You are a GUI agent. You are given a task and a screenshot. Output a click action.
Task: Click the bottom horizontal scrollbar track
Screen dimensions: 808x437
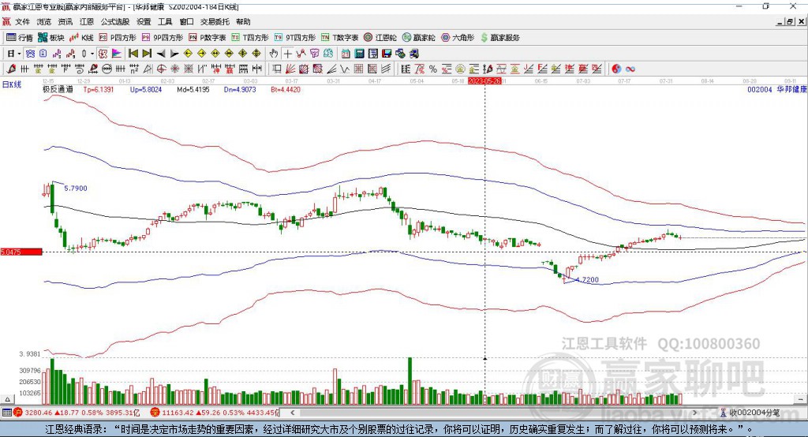pos(495,413)
